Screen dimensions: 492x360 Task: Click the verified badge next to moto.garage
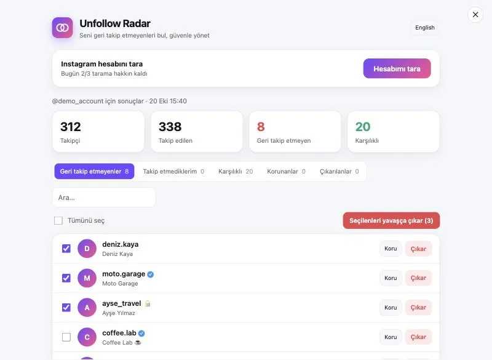pyautogui.click(x=151, y=274)
